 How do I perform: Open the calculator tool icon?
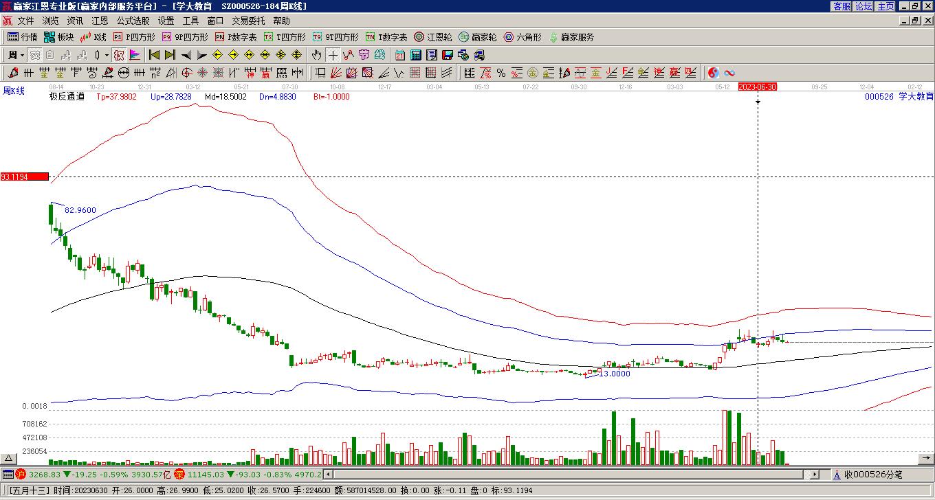[x=416, y=55]
